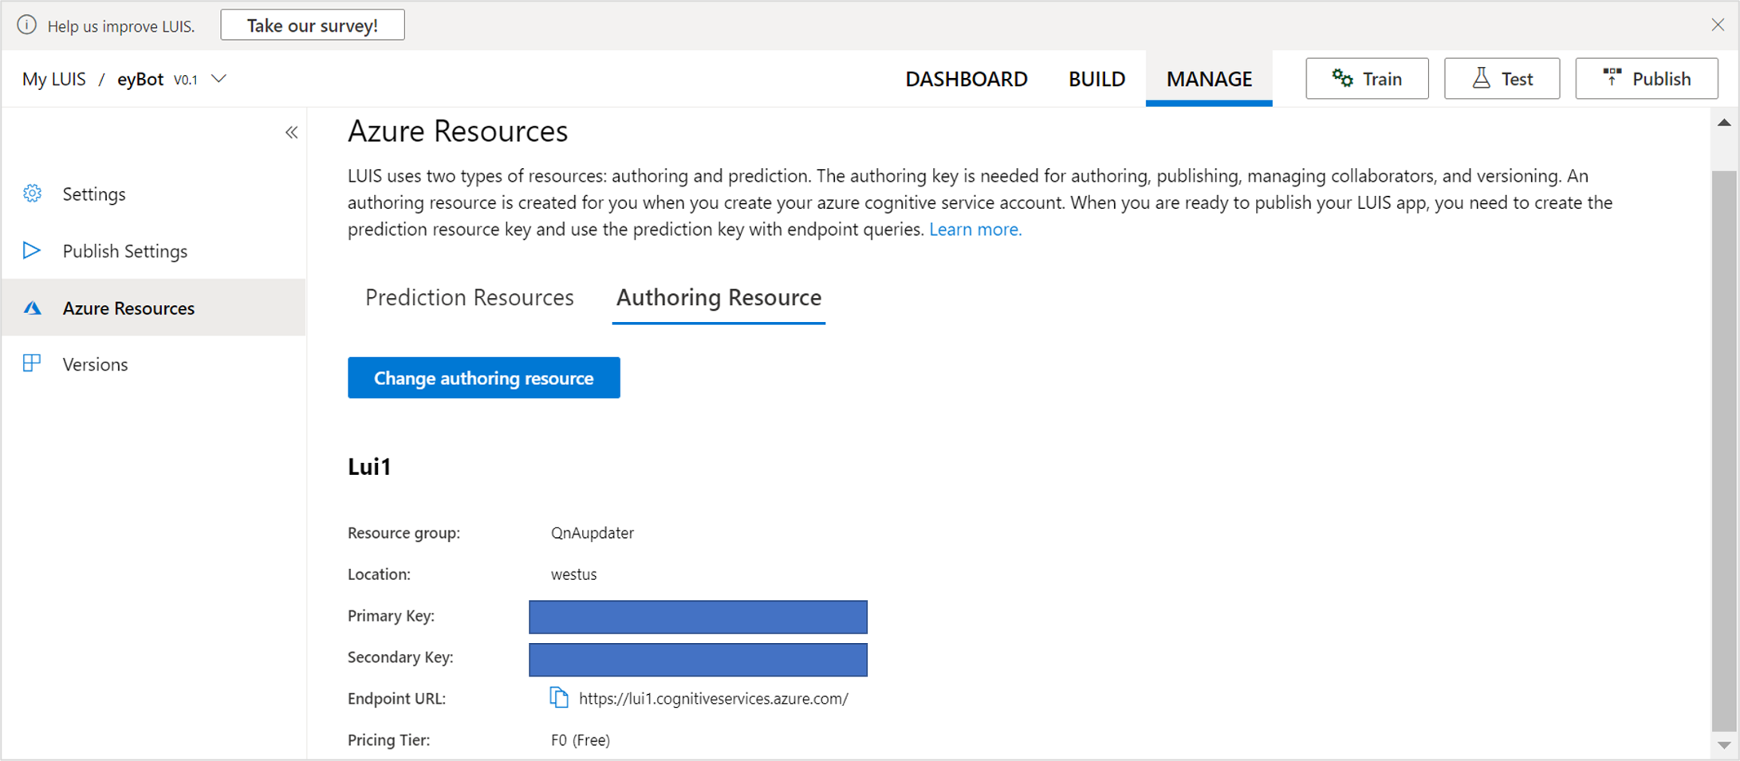Click the Azure Resources triangle icon

[33, 308]
